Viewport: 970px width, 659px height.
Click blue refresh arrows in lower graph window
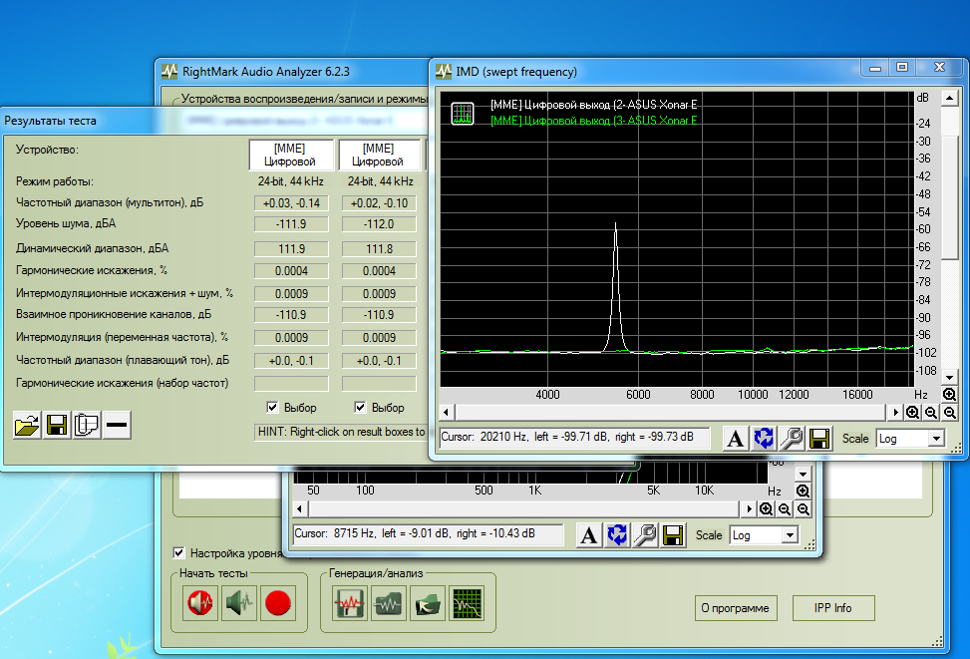click(617, 535)
